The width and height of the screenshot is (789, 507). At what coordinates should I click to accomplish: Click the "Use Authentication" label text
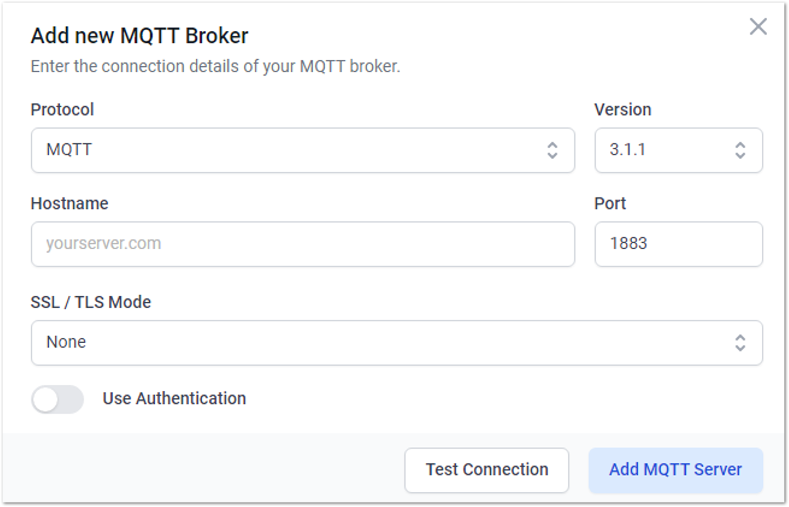[174, 399]
